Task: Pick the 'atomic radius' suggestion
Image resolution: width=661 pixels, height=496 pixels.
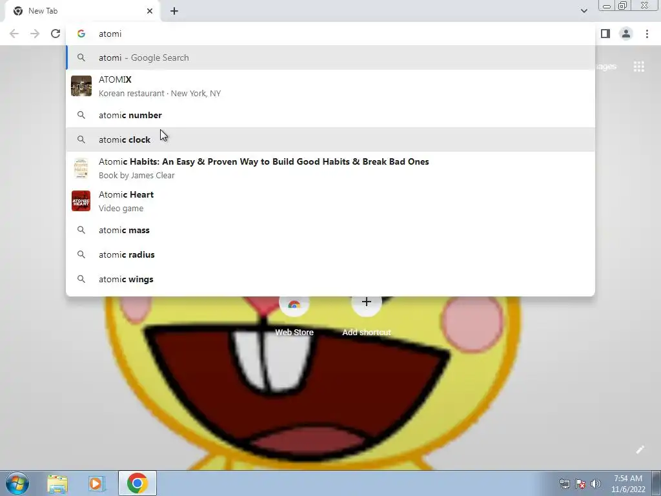Action: 330,254
